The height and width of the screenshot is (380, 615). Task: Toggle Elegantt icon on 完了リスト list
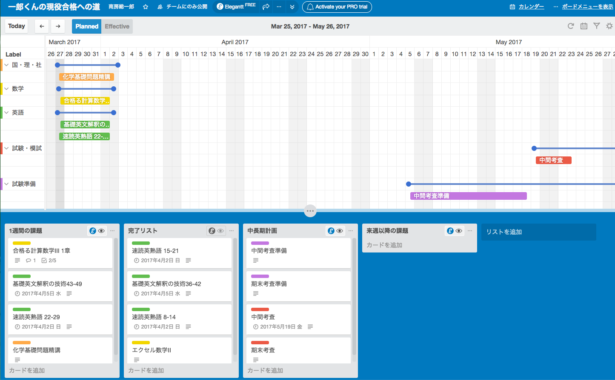(x=212, y=231)
